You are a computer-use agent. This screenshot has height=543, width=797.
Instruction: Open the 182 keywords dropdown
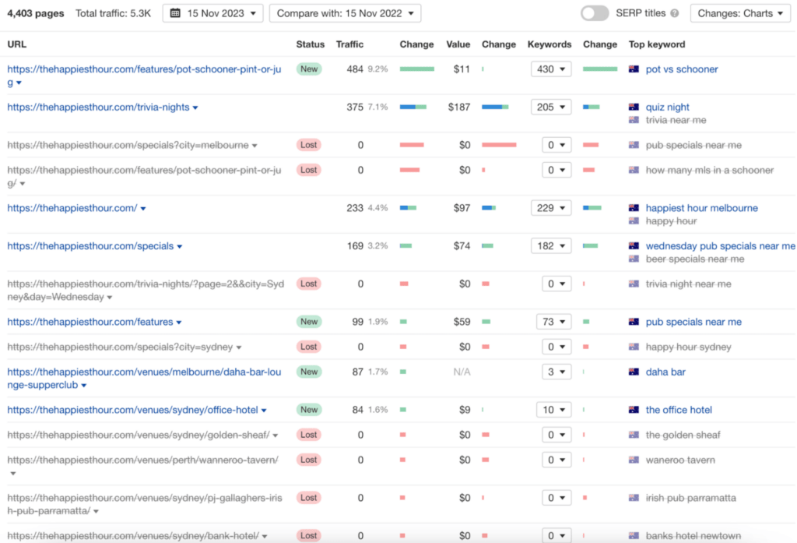551,246
